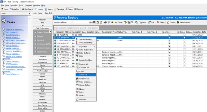Open the Data Grid toolbar button
The height and width of the screenshot is (112, 207).
pyautogui.click(x=14, y=9)
